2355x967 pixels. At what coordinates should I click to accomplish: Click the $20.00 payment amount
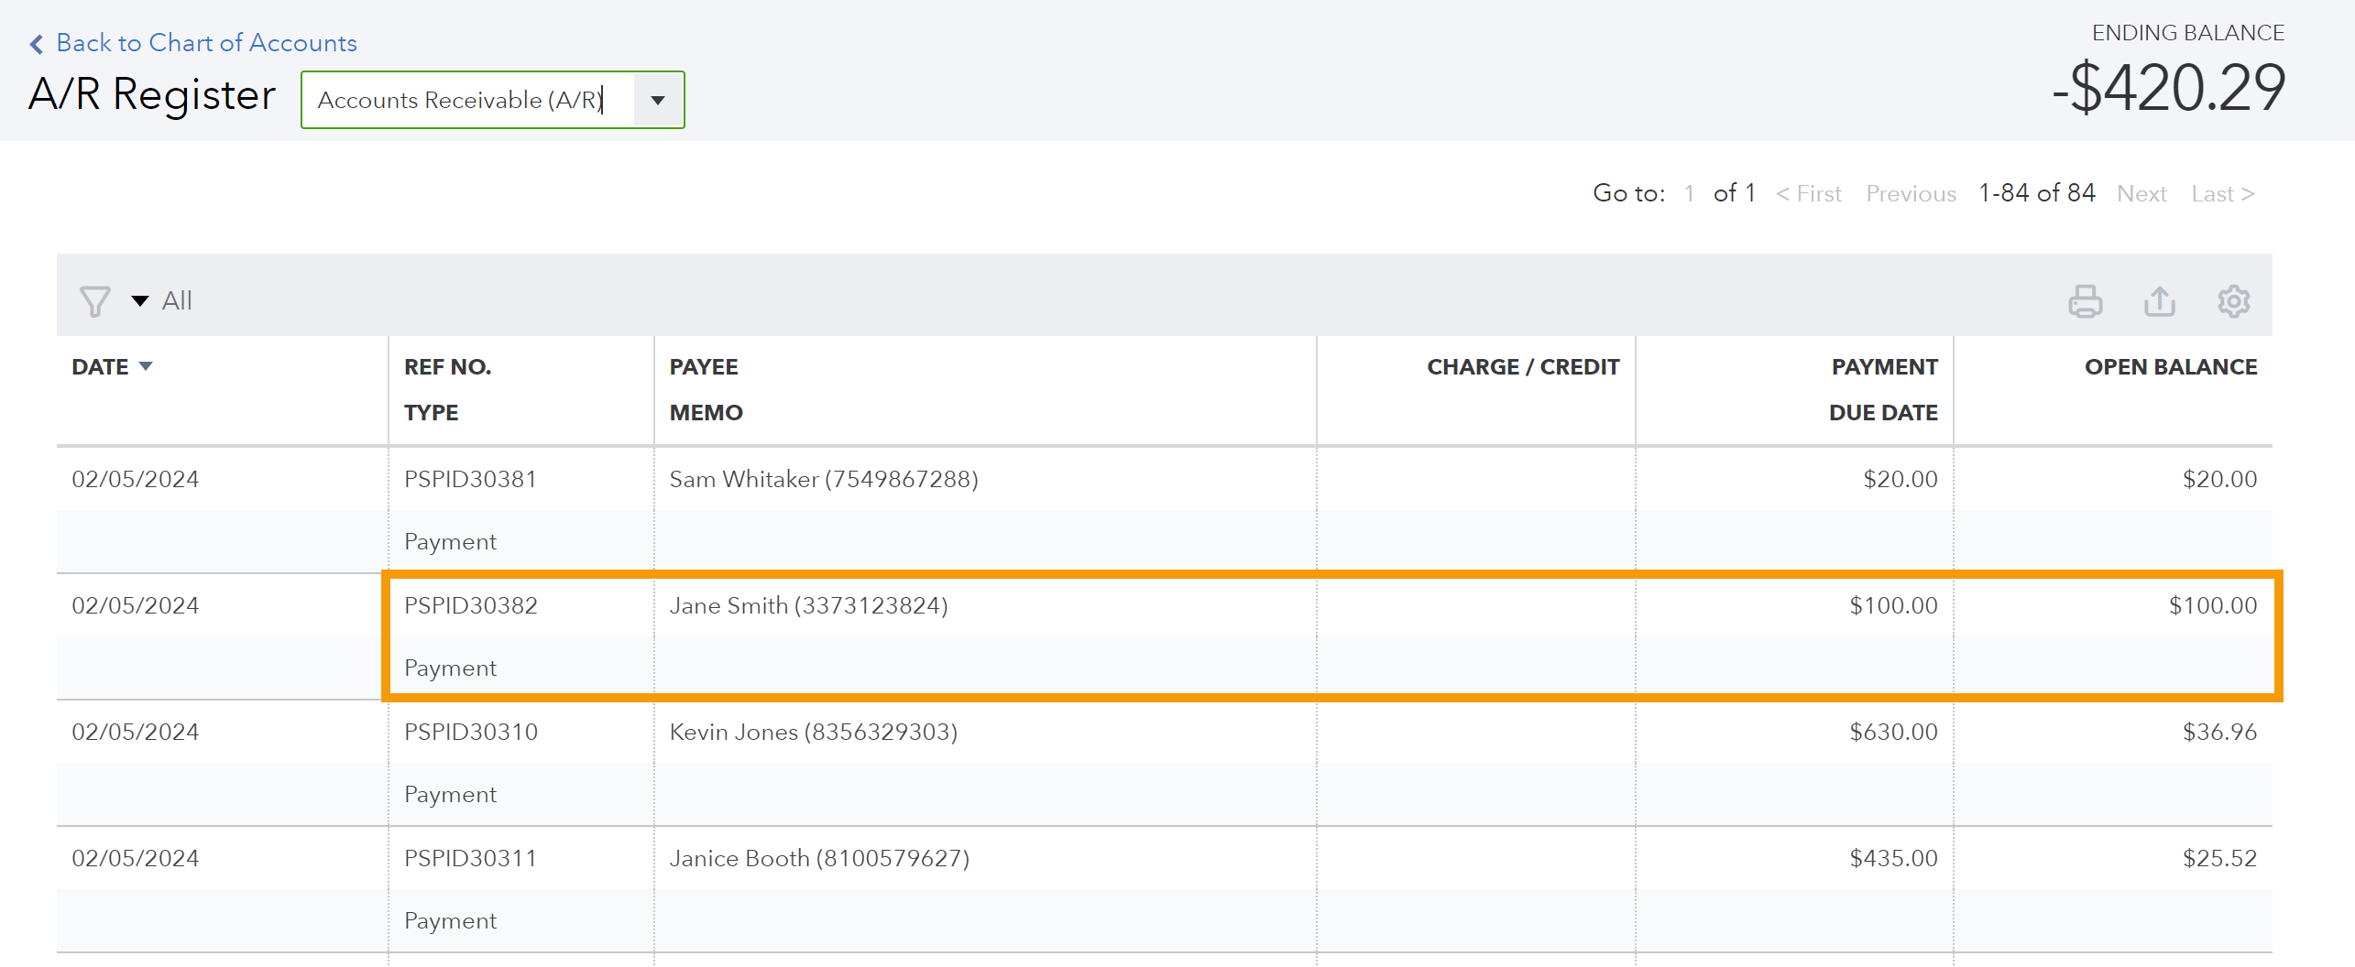pos(1900,479)
